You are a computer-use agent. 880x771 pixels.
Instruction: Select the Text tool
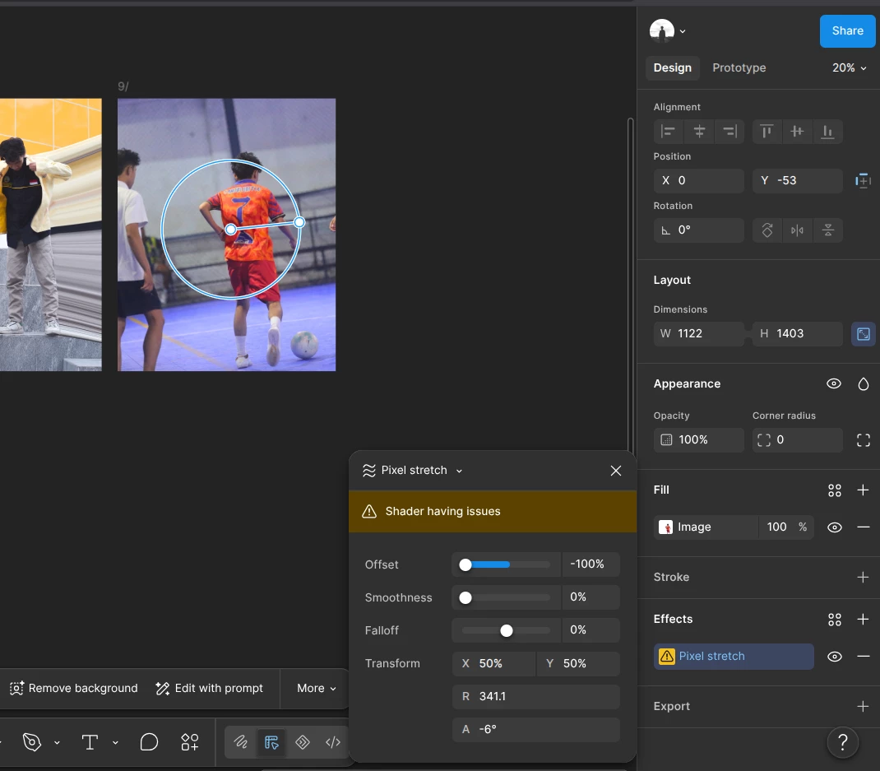(90, 742)
